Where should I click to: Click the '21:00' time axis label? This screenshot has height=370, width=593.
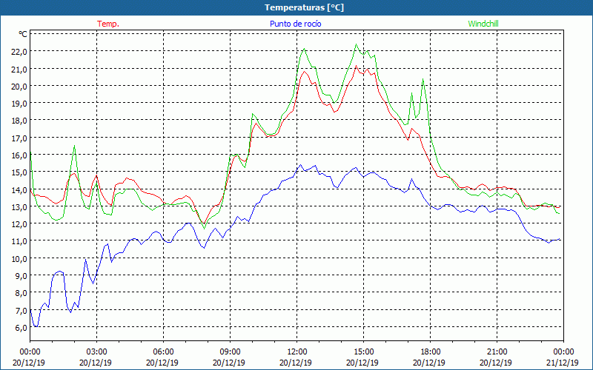[497, 352]
